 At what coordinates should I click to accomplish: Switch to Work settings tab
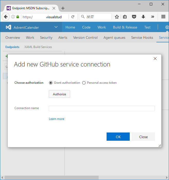tap(30, 37)
